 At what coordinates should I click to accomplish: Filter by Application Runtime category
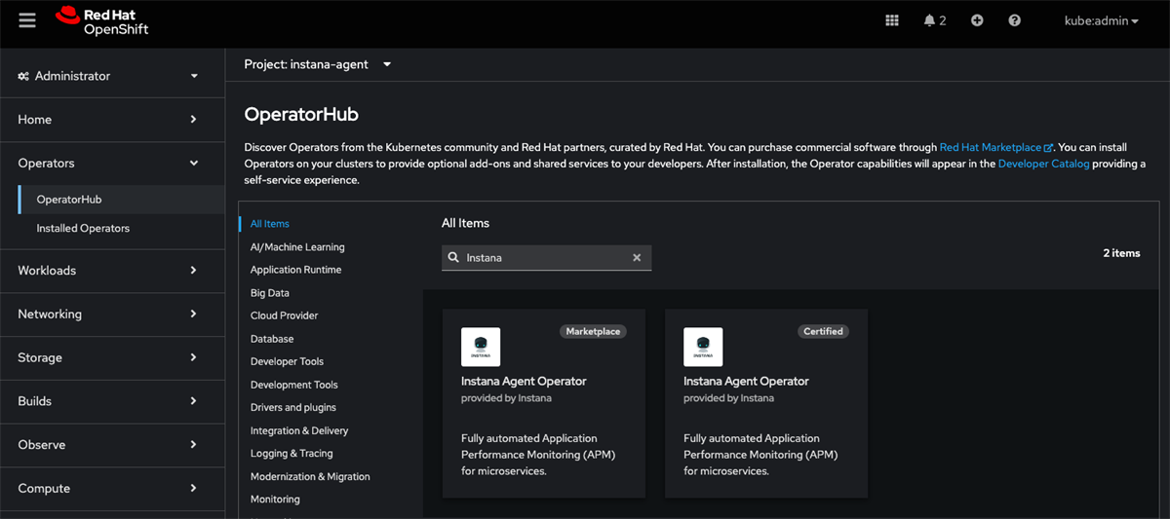pyautogui.click(x=295, y=270)
